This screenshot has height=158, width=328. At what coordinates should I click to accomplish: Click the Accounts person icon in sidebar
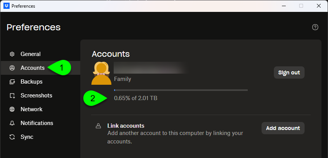coord(12,68)
